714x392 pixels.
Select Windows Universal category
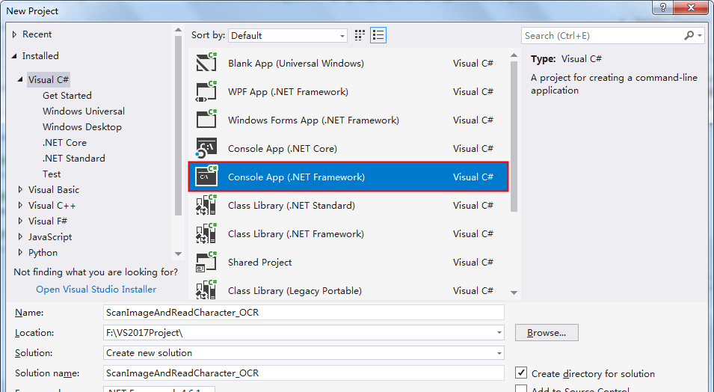click(84, 111)
